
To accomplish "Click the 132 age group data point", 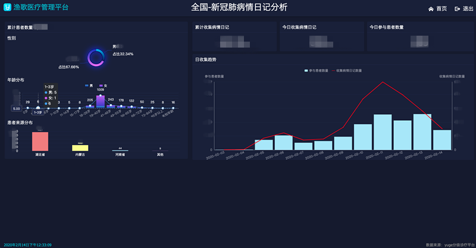I will point(131,107).
